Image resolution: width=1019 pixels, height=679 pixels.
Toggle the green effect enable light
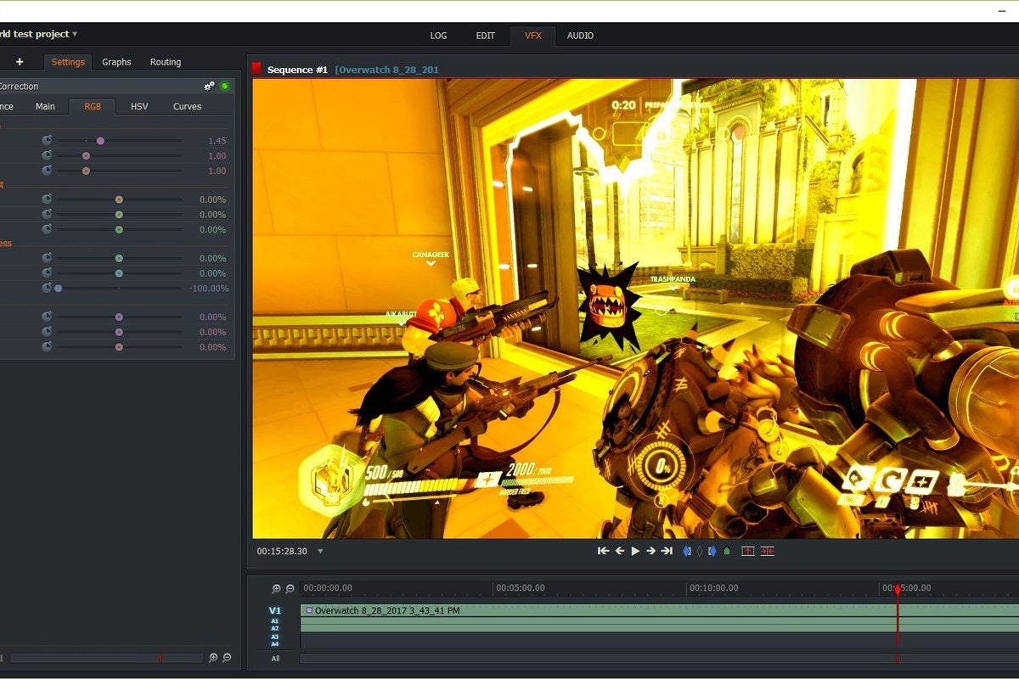point(224,86)
